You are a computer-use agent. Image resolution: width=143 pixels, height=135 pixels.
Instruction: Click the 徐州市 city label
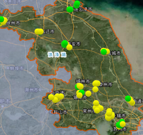pyautogui.click(x=13, y=23)
